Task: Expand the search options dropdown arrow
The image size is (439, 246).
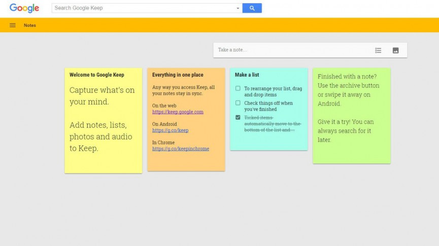Action: (x=238, y=8)
